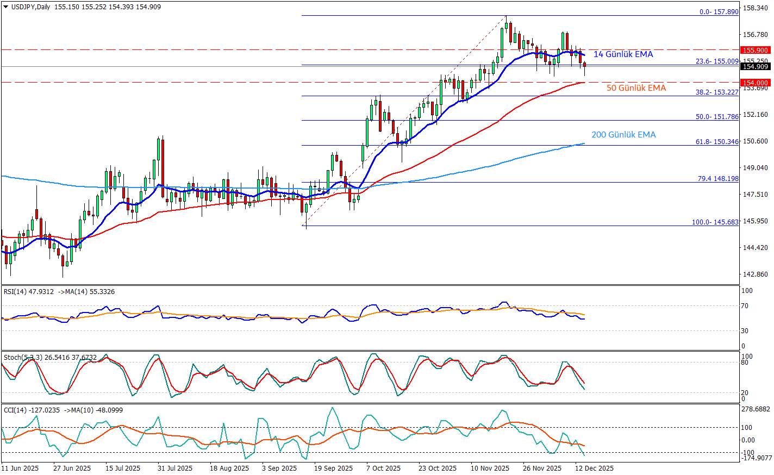Select the "50 Günlük EMA" text label
The height and width of the screenshot is (475, 774).
click(x=636, y=88)
